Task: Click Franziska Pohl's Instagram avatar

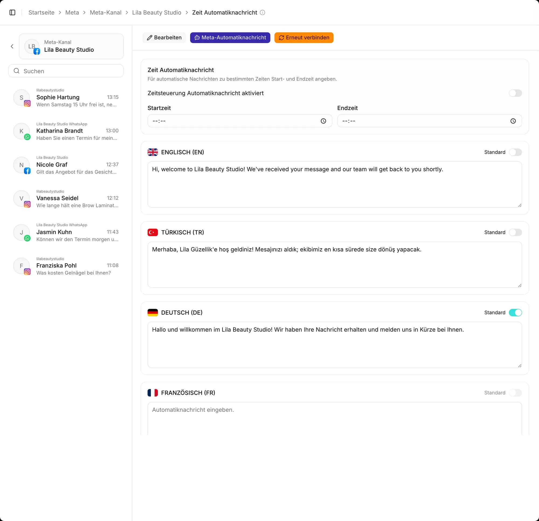Action: (x=22, y=266)
